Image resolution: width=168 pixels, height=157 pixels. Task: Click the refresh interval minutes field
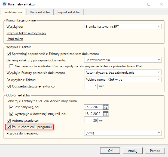tap(91, 86)
